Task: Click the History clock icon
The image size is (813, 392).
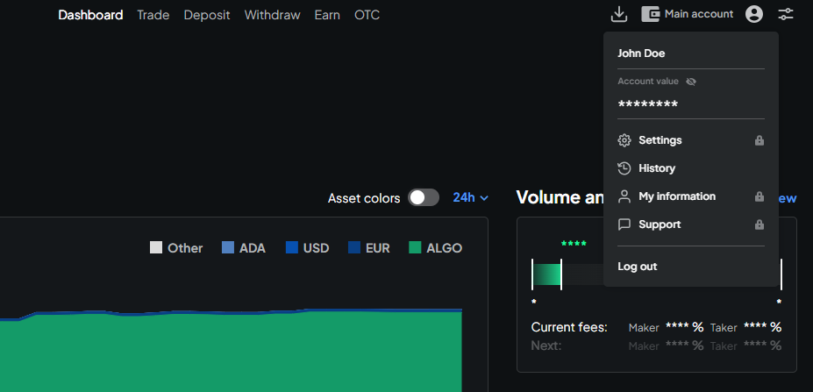Action: pyautogui.click(x=624, y=168)
